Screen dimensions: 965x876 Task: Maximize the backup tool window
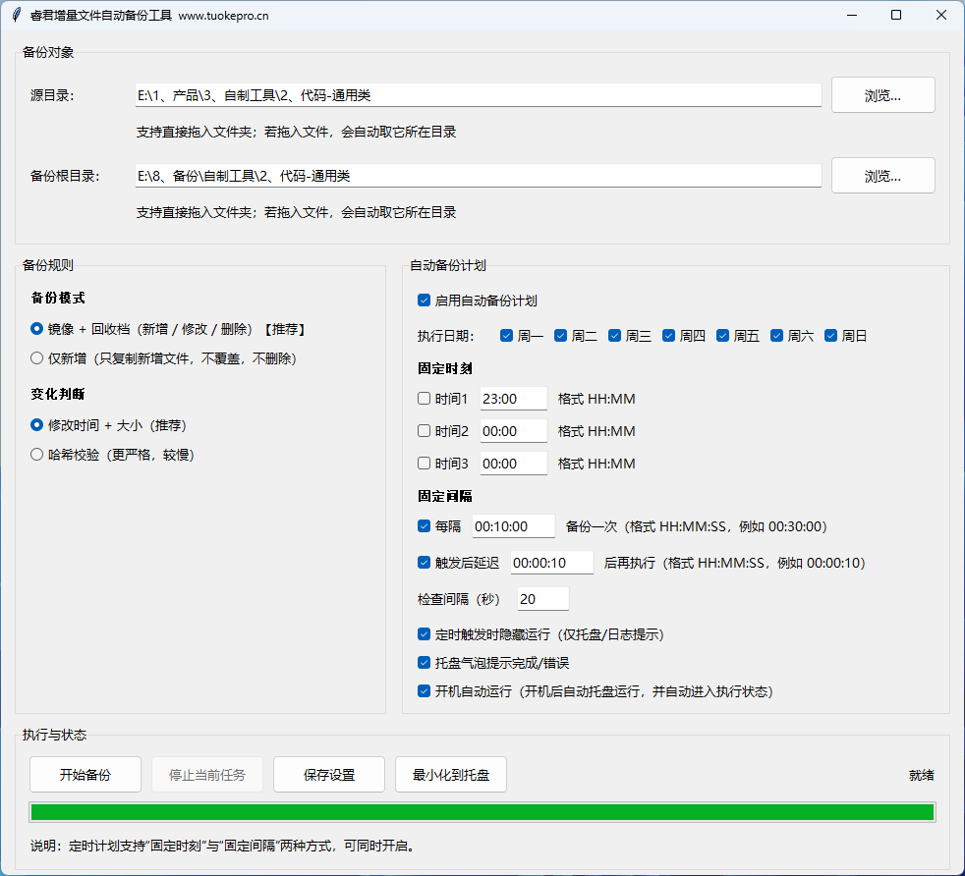point(896,15)
